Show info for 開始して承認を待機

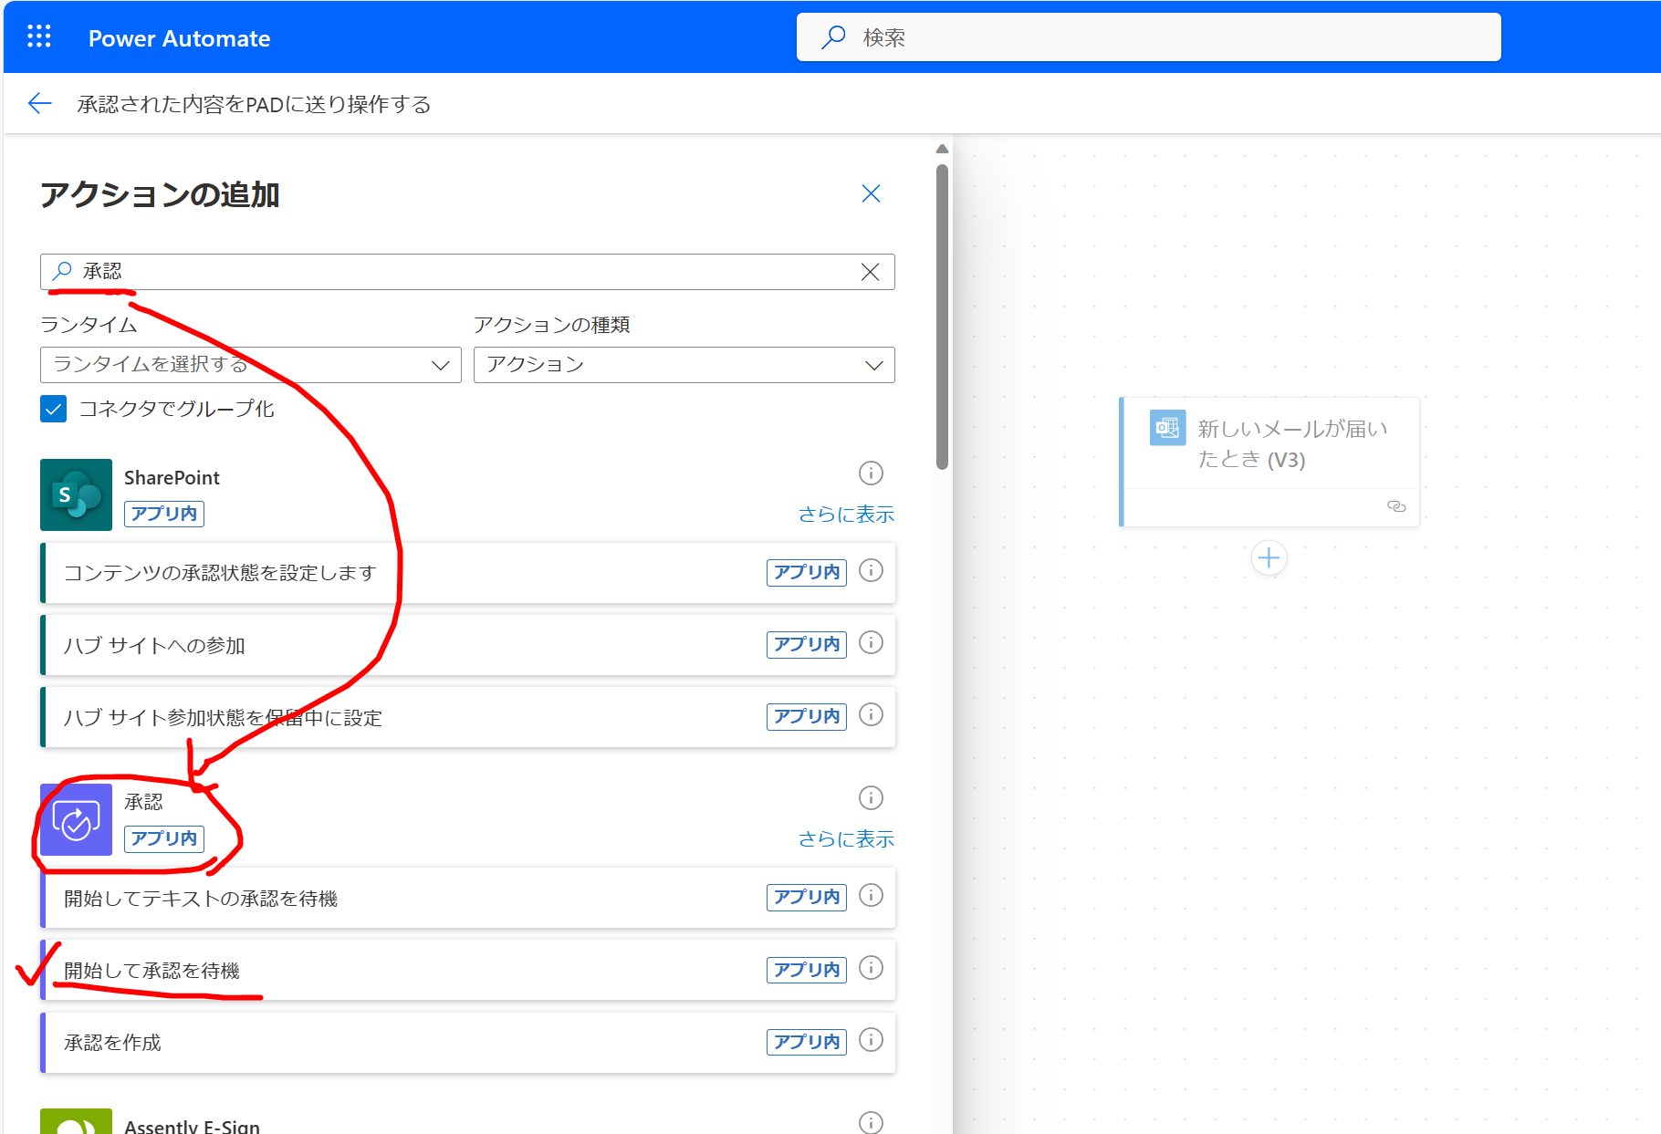click(x=872, y=968)
